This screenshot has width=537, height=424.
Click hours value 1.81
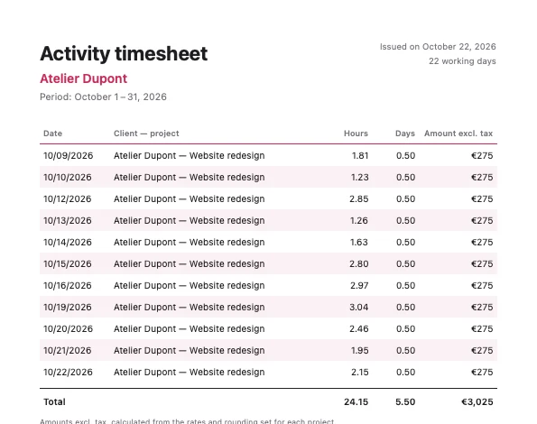pyautogui.click(x=360, y=156)
